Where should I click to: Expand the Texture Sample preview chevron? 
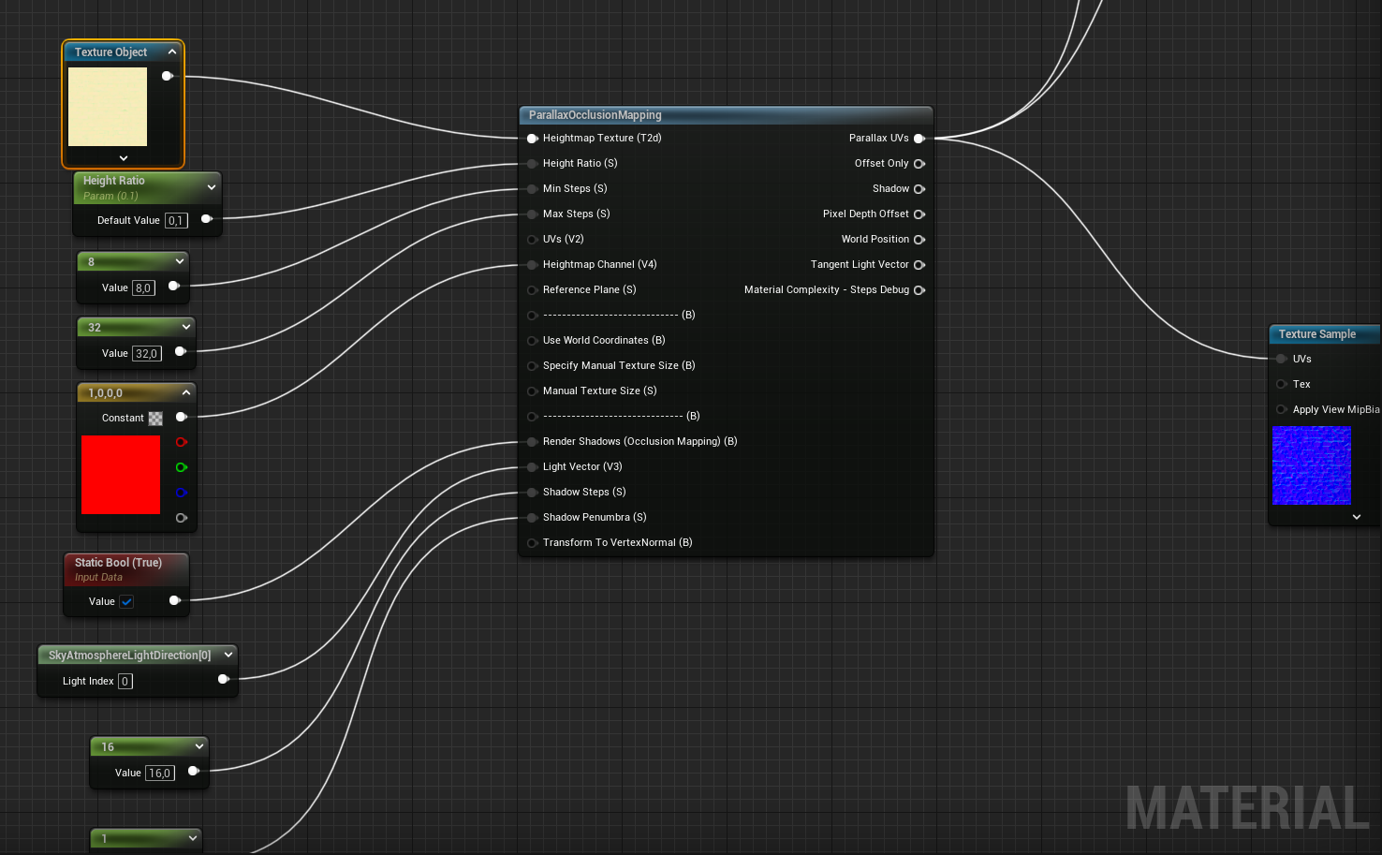click(x=1357, y=517)
